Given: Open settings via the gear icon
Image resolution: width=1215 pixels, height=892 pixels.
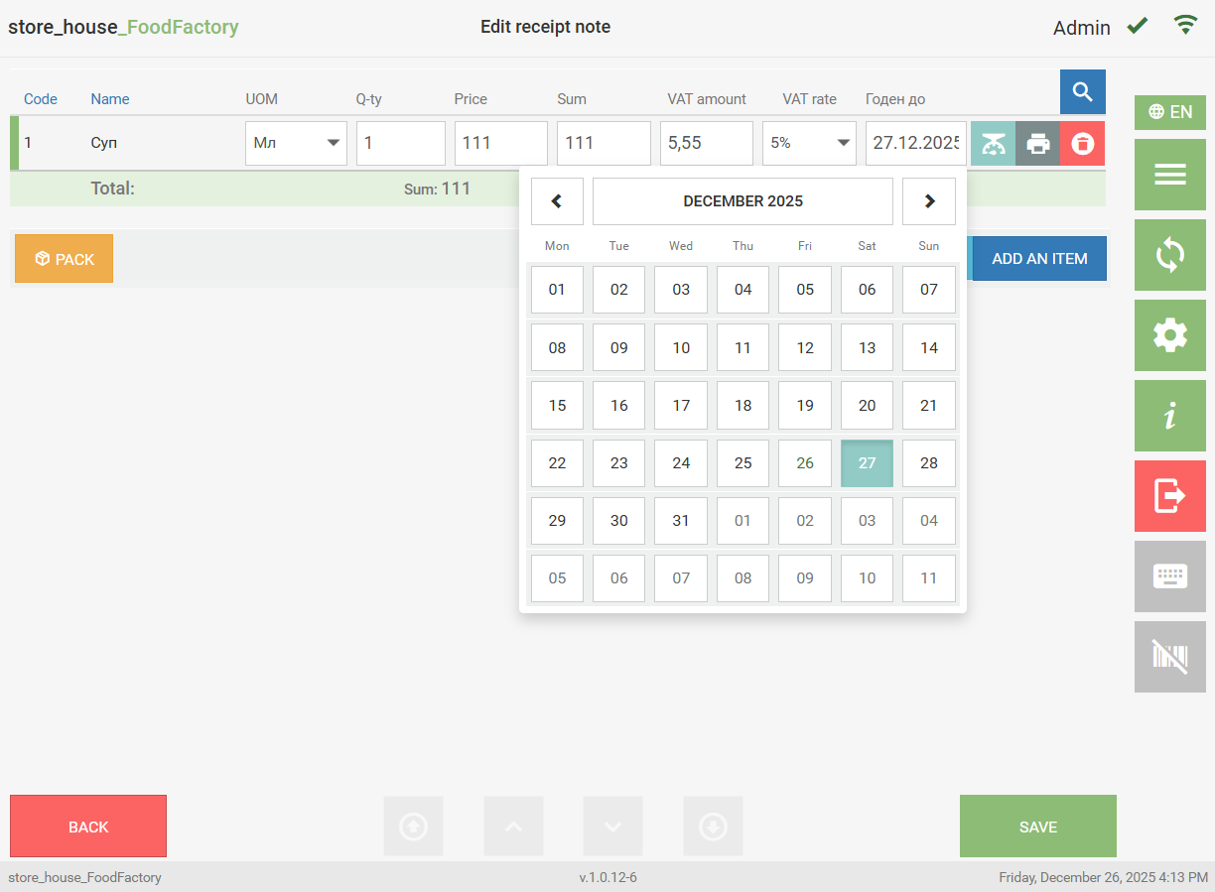Looking at the screenshot, I should (1169, 335).
